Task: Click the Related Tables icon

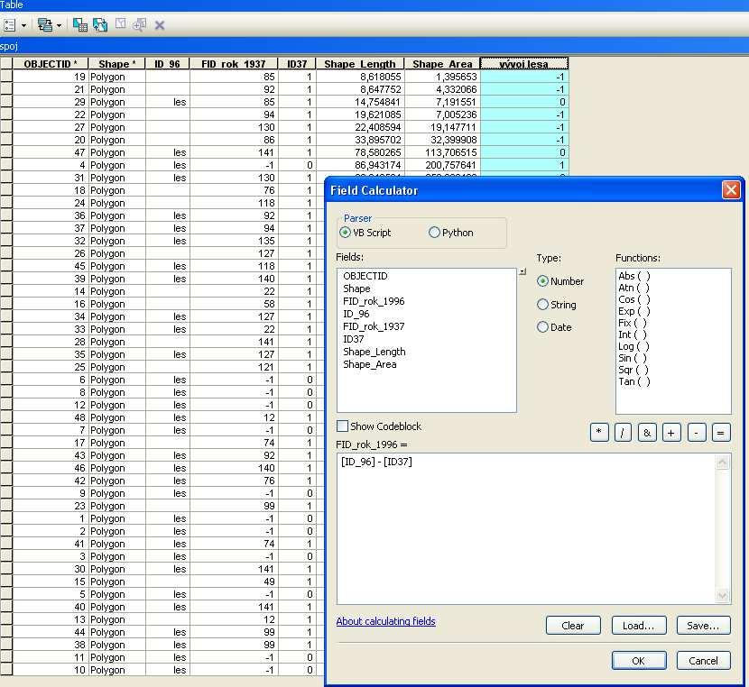Action: [x=45, y=25]
